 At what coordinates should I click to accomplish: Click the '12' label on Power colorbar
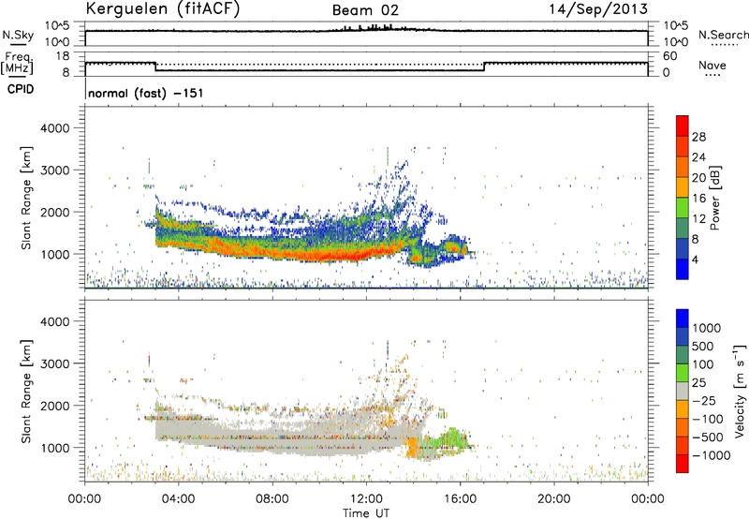point(698,219)
